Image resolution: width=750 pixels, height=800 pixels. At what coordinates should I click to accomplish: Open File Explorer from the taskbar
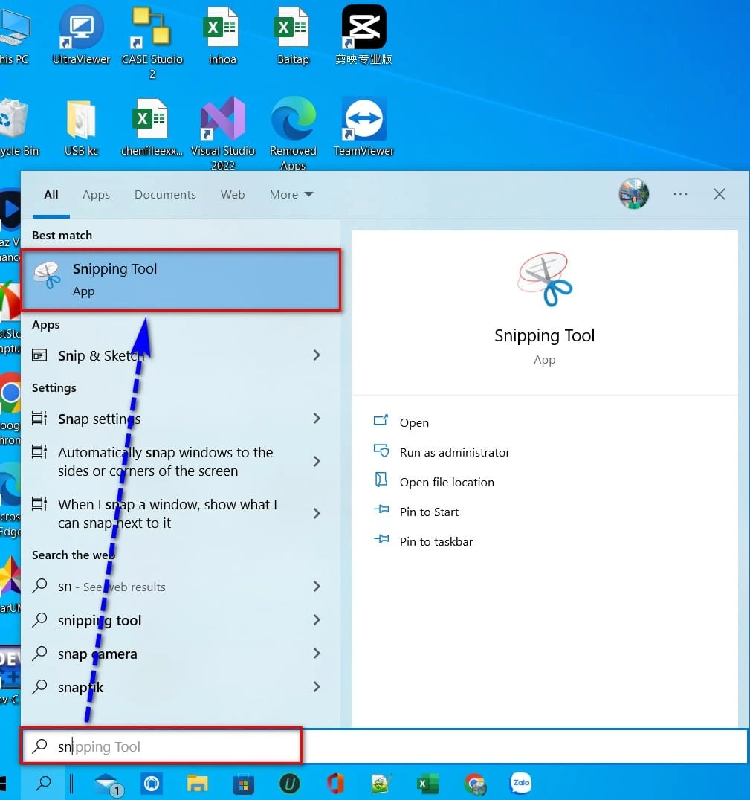(x=197, y=784)
